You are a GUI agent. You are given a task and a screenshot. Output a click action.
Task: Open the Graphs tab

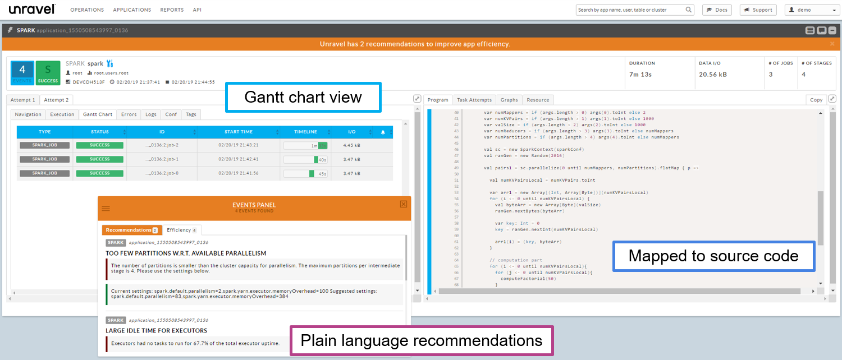tap(509, 100)
